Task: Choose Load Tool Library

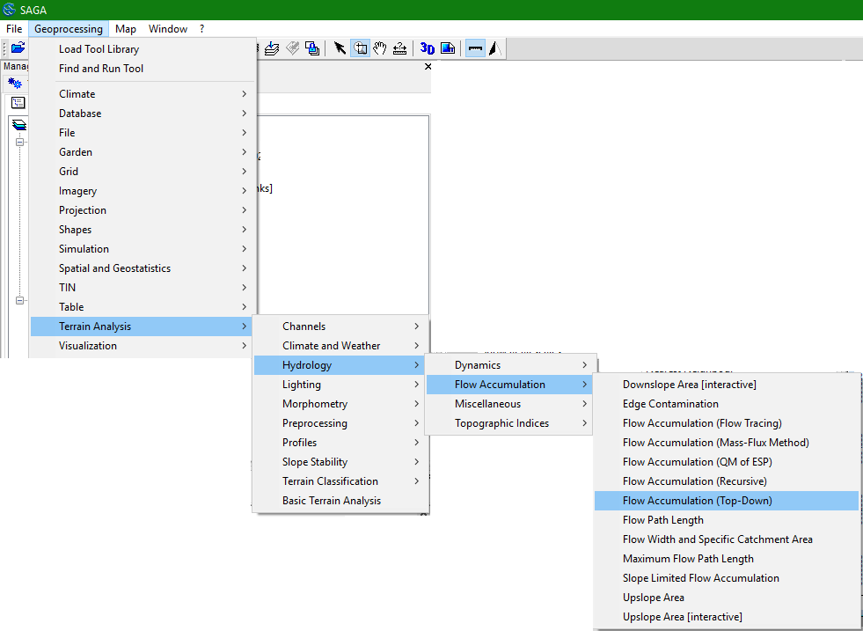Action: [143, 49]
